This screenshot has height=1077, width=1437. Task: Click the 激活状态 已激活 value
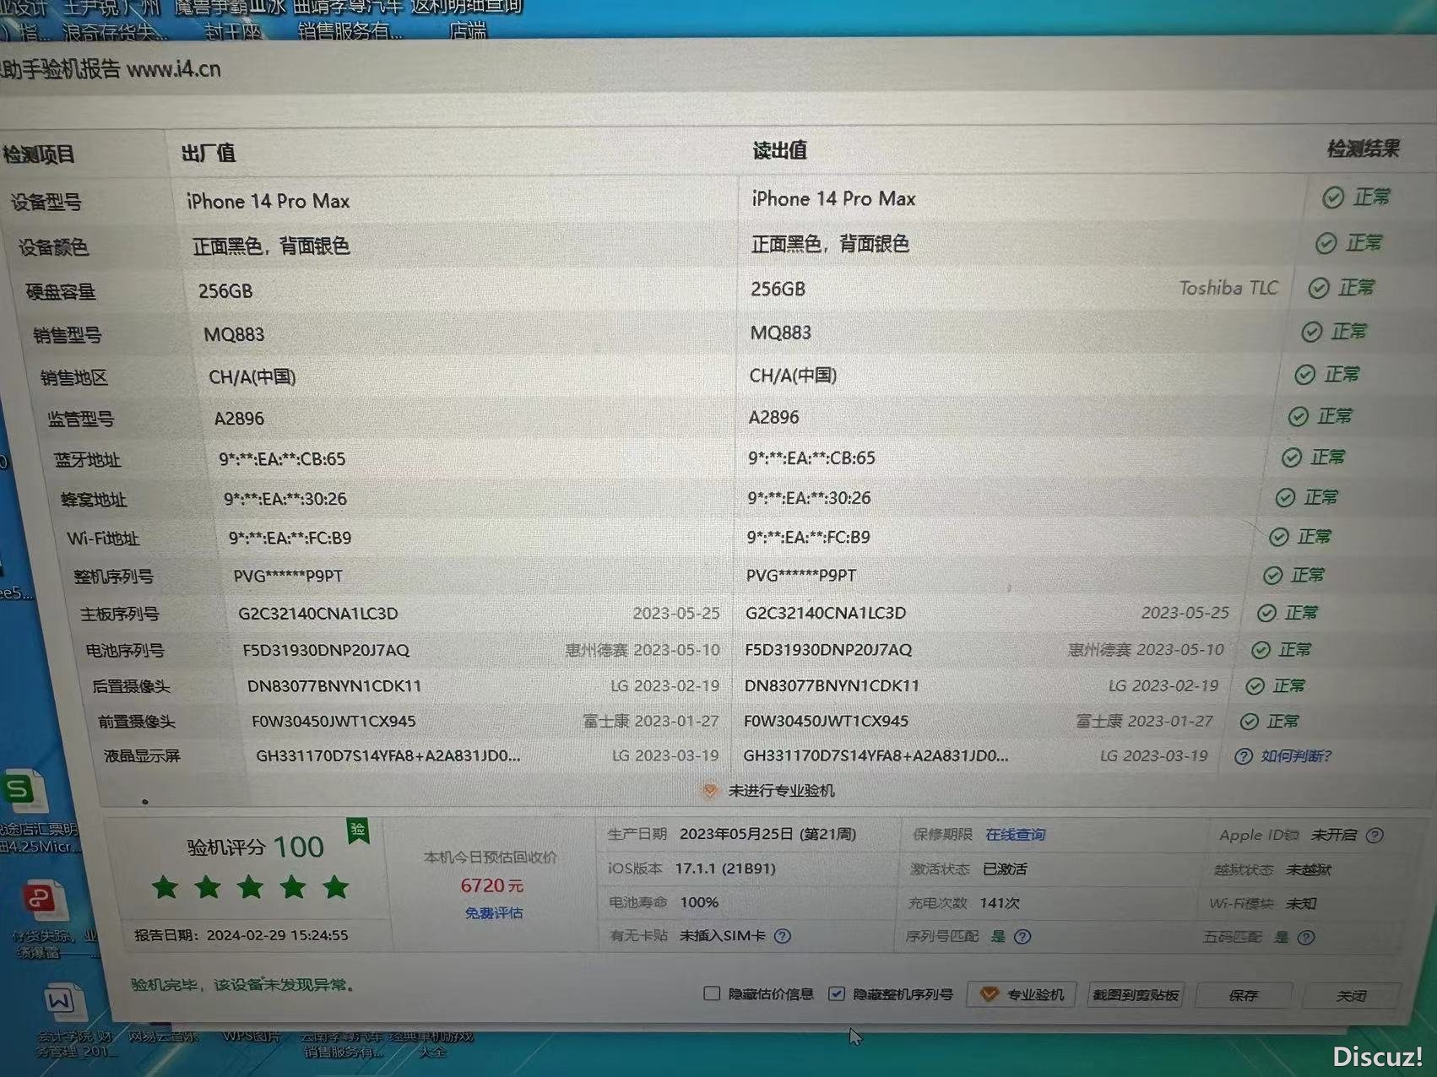click(x=1005, y=869)
